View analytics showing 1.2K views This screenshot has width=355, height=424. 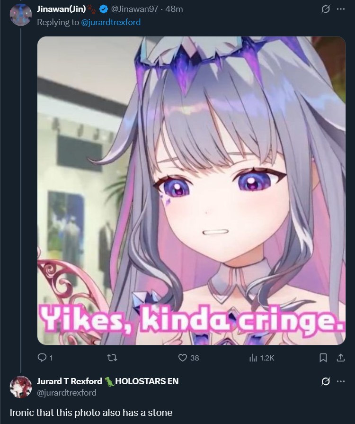click(x=262, y=358)
